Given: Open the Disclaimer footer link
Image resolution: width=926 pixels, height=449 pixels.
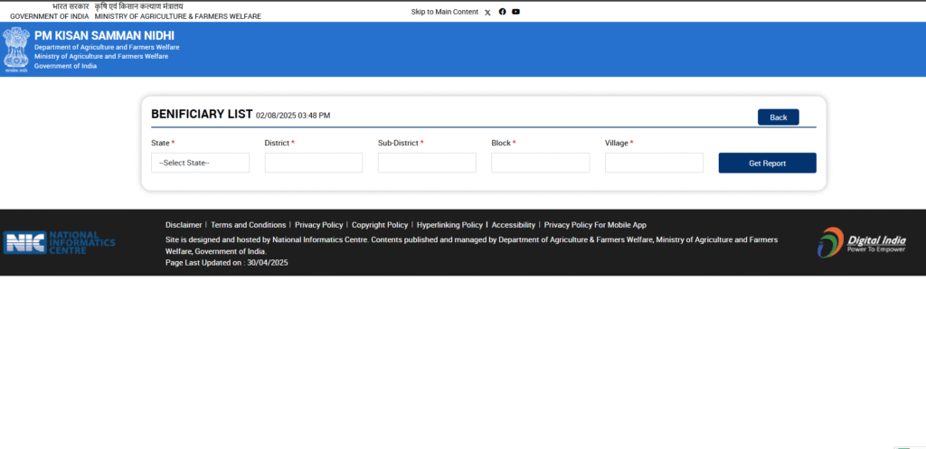Looking at the screenshot, I should [184, 225].
